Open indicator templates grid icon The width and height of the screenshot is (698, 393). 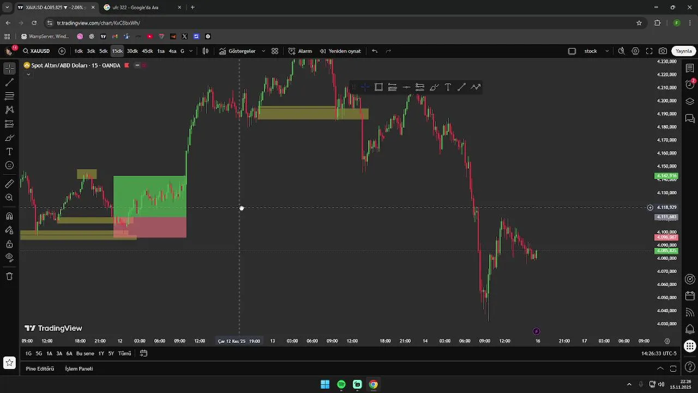[275, 51]
